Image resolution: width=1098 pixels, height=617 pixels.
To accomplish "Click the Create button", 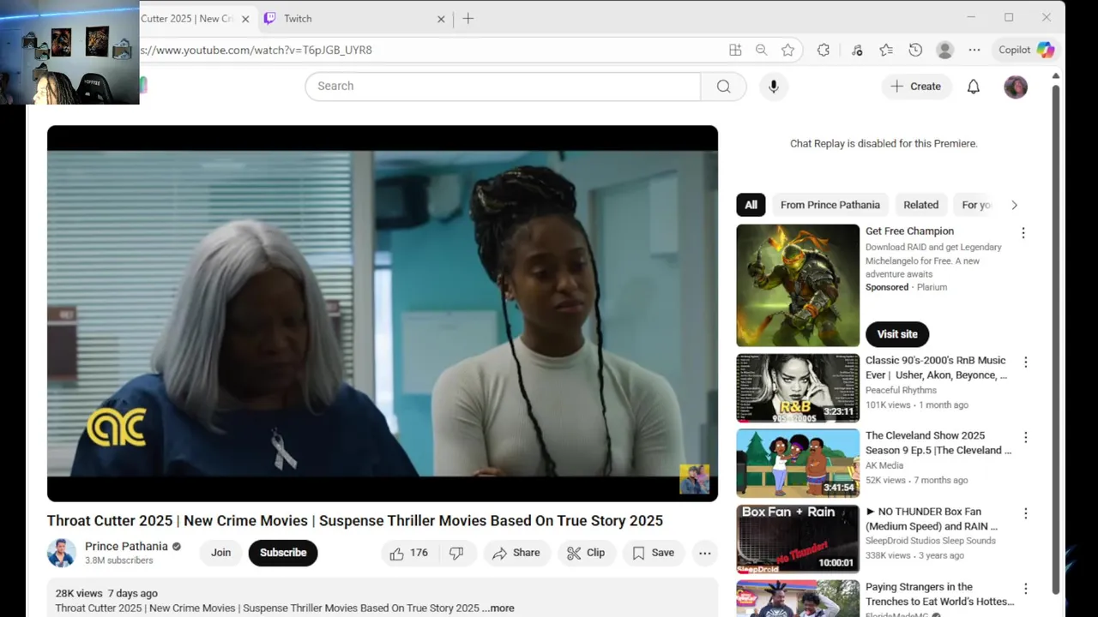I will (916, 87).
